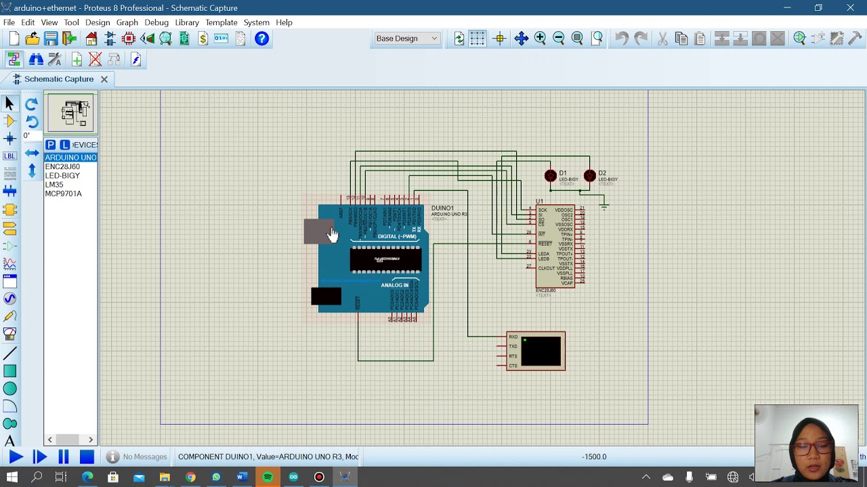
Task: Select ENC28J60 in device list
Action: [70, 166]
